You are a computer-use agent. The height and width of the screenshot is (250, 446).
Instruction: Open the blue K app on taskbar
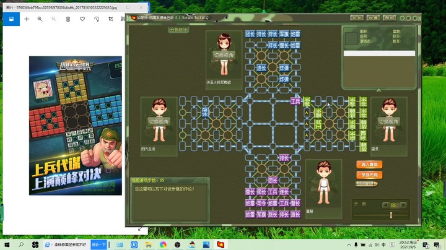(x=134, y=244)
